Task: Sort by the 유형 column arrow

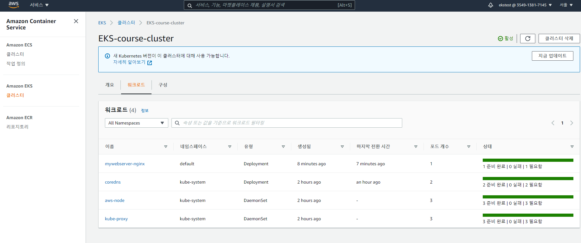Action: (283, 147)
